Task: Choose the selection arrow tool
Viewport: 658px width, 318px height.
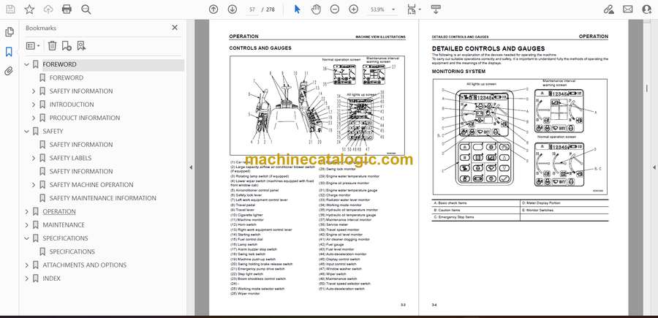Action: tap(297, 10)
